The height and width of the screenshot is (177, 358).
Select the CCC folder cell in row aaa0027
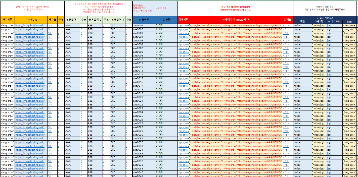coord(118,124)
